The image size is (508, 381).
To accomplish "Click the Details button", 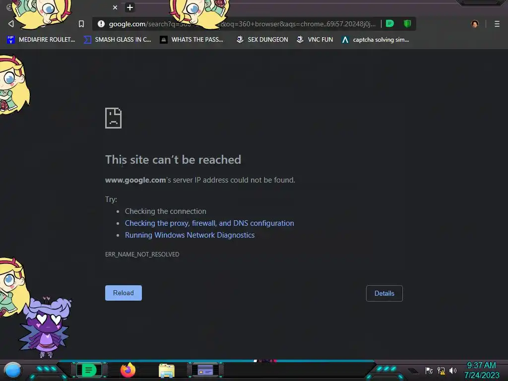I will 384,293.
